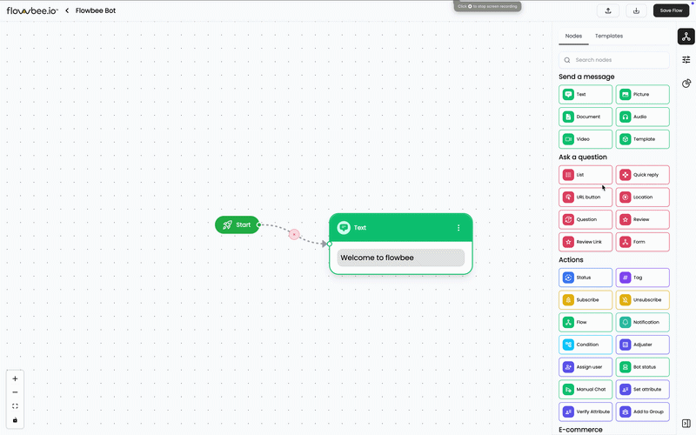Toggle the canvas lock control
This screenshot has width=696, height=435.
pyautogui.click(x=15, y=420)
